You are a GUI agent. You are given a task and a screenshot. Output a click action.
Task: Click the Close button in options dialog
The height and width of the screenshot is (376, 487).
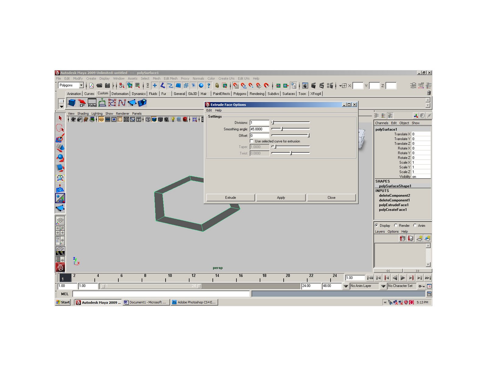tap(331, 198)
